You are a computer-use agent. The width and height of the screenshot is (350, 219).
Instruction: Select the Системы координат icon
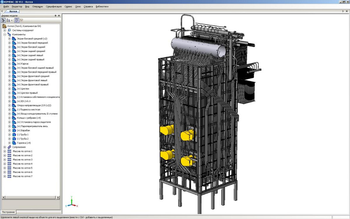(x=9, y=30)
